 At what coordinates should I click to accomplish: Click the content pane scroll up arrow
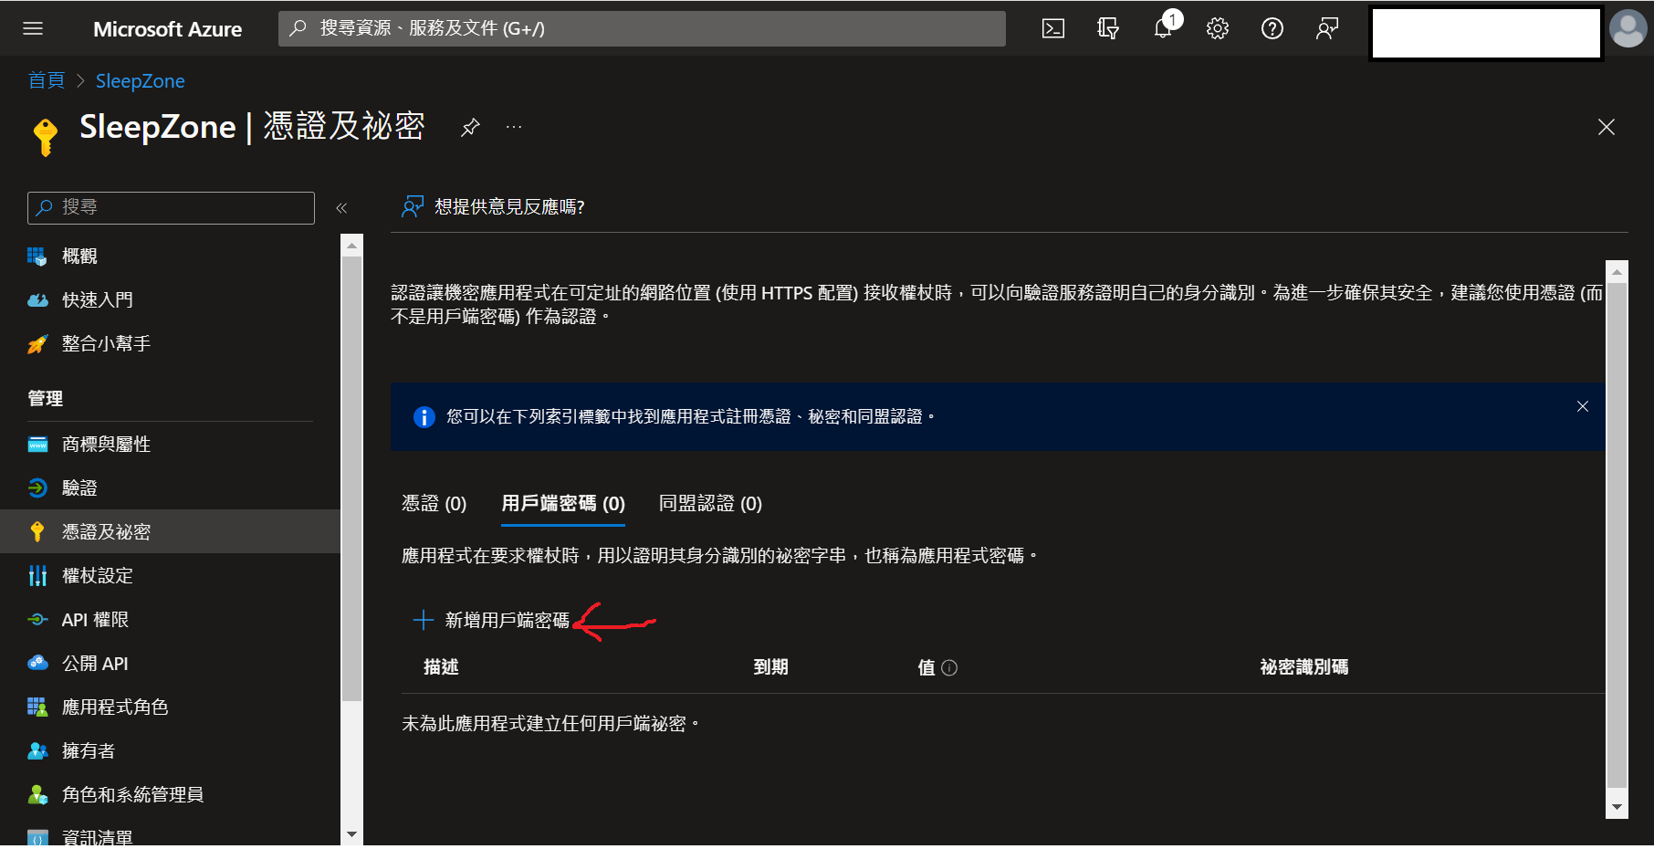click(1617, 272)
